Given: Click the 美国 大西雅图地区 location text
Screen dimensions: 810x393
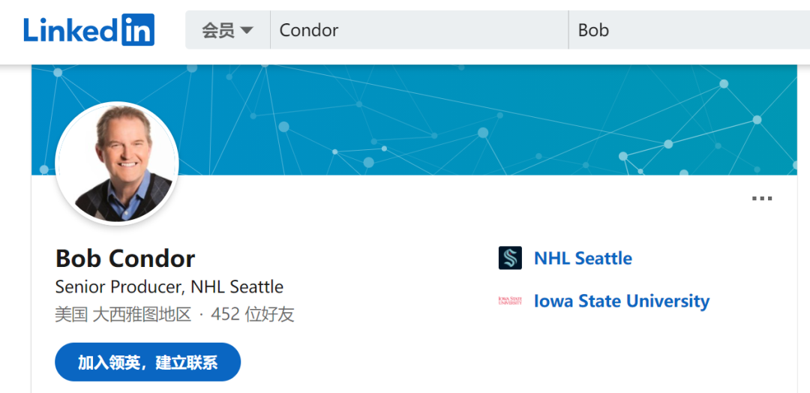Looking at the screenshot, I should (123, 314).
